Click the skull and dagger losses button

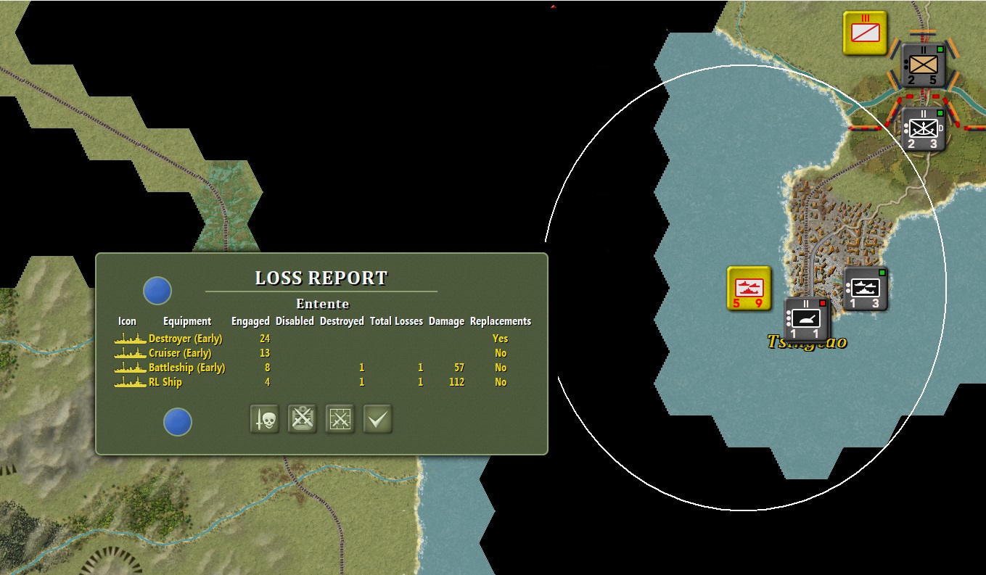pyautogui.click(x=265, y=419)
